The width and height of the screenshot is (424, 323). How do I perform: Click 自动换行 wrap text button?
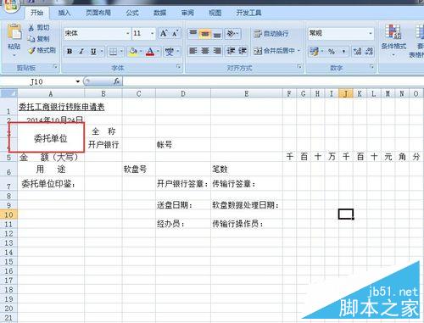click(271, 34)
